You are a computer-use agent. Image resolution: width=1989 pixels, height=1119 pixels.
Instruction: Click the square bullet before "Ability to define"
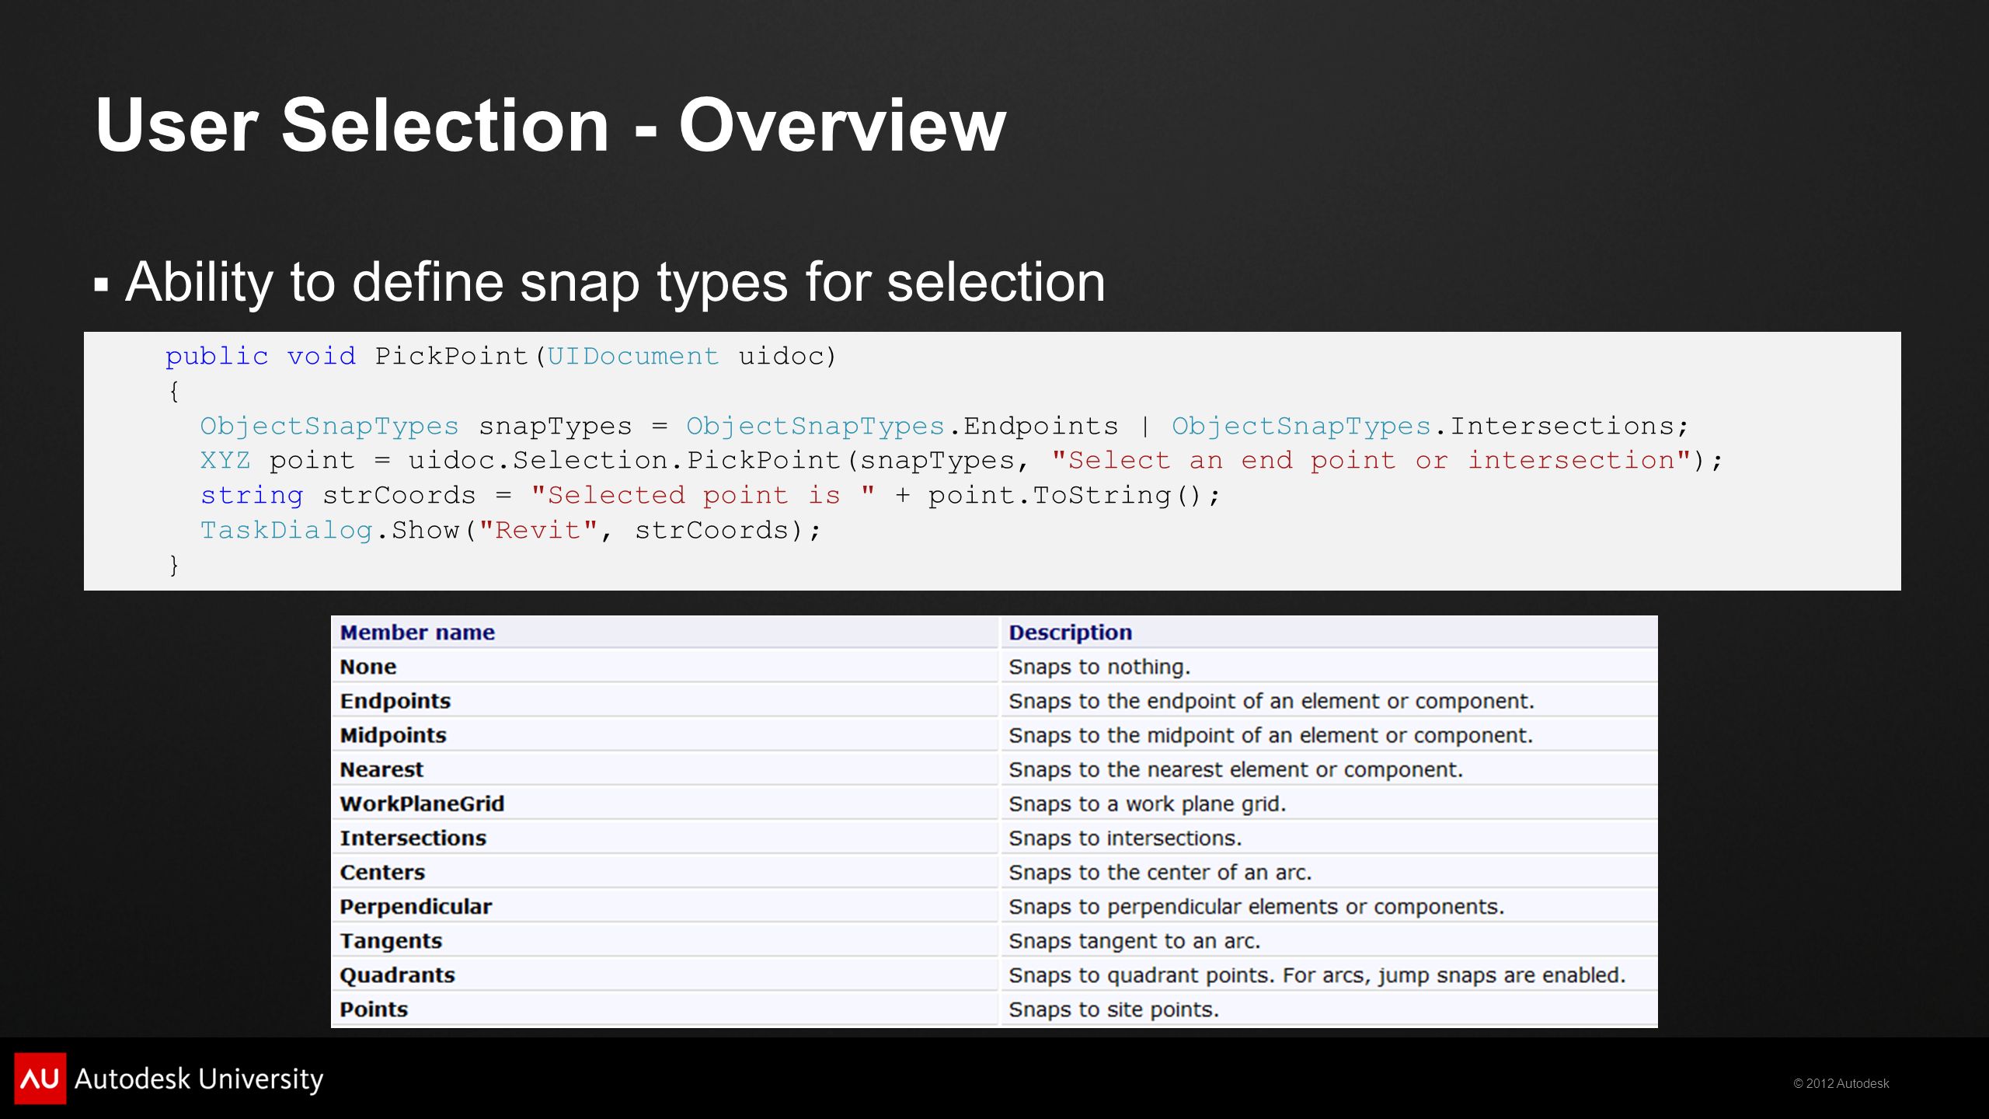tap(101, 283)
